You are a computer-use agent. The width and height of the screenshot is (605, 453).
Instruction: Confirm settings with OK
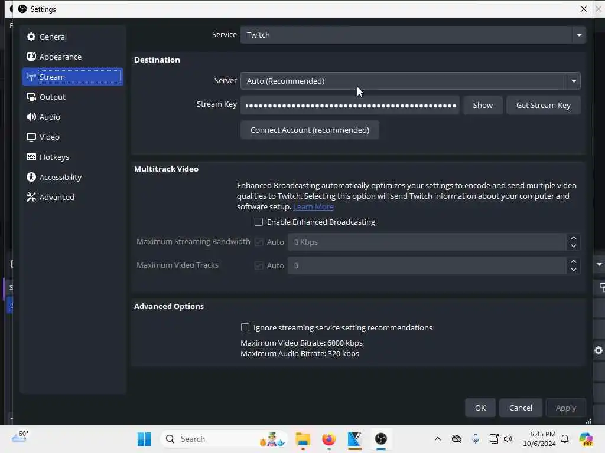click(480, 408)
